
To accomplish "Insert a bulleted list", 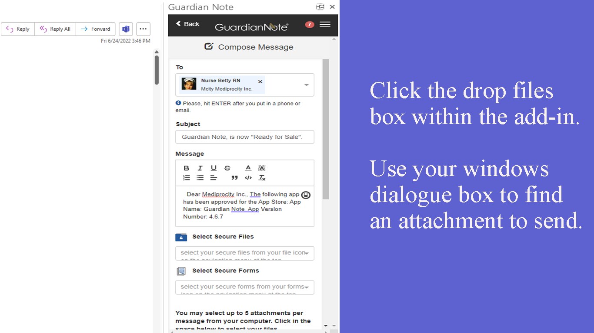I will click(x=200, y=178).
